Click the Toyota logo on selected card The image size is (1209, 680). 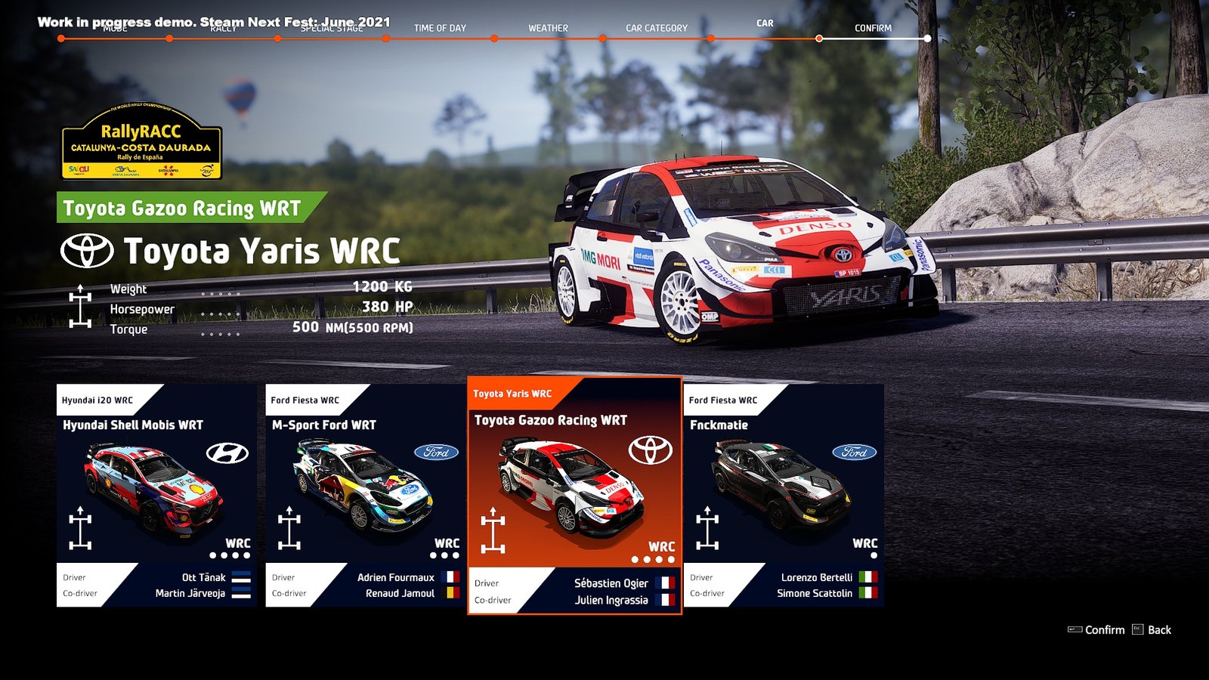pyautogui.click(x=651, y=450)
